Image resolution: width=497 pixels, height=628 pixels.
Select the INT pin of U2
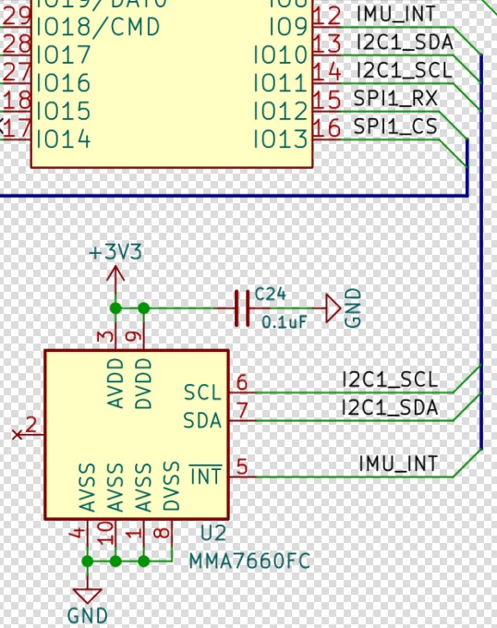coord(205,476)
